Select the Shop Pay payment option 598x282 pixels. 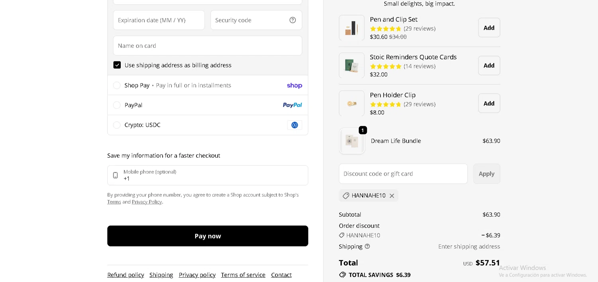coord(117,85)
